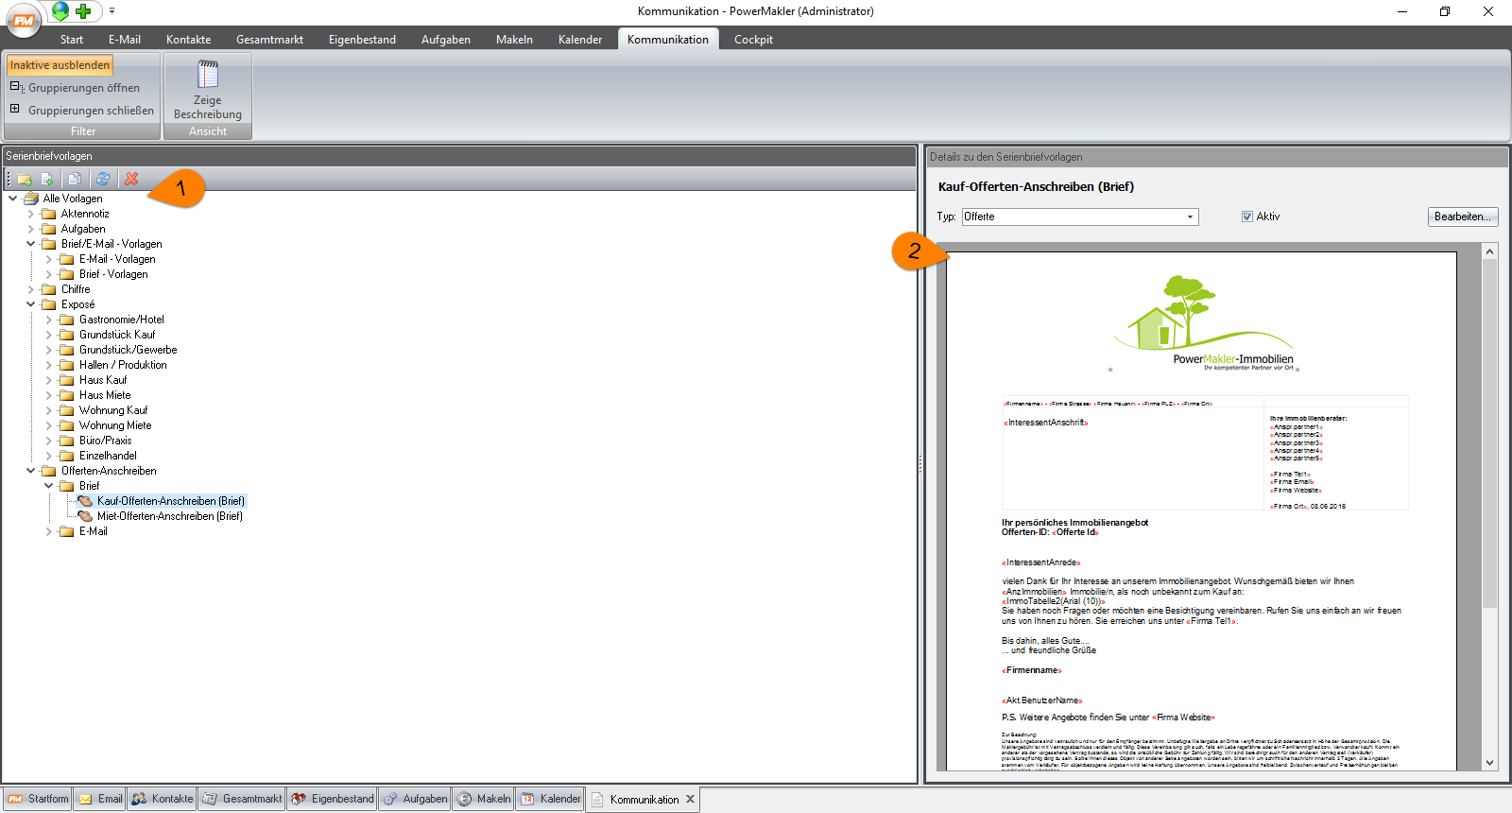This screenshot has height=813, width=1512.
Task: Click Gruppierungen schließen
Action: [x=82, y=111]
